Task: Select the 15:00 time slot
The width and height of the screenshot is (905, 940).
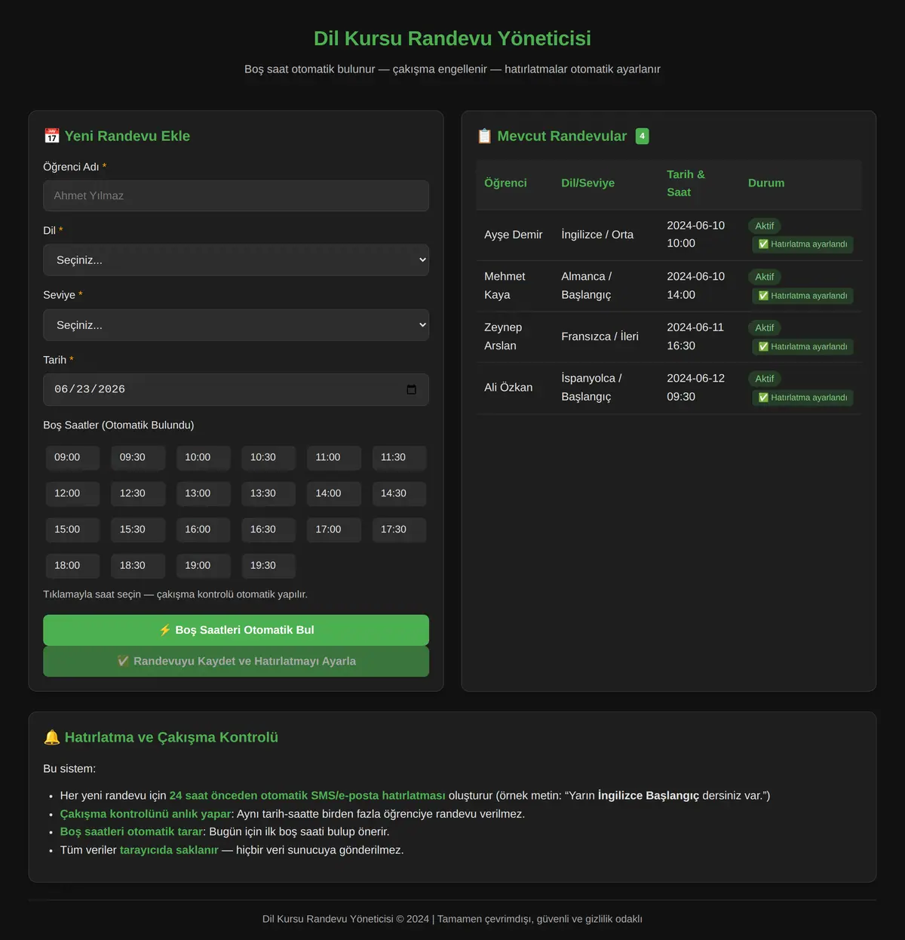Action: [72, 530]
